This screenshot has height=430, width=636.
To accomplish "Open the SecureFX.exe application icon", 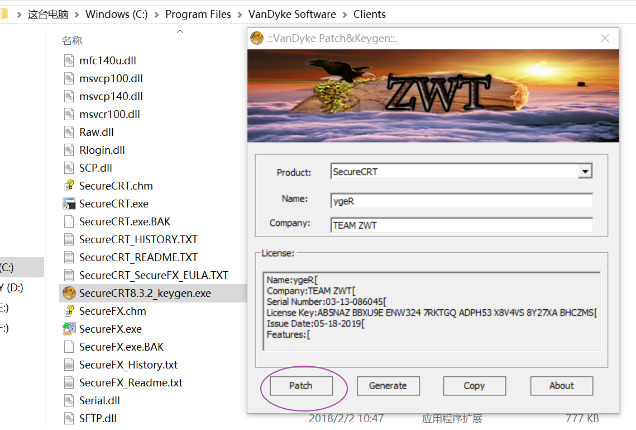I will pyautogui.click(x=68, y=328).
